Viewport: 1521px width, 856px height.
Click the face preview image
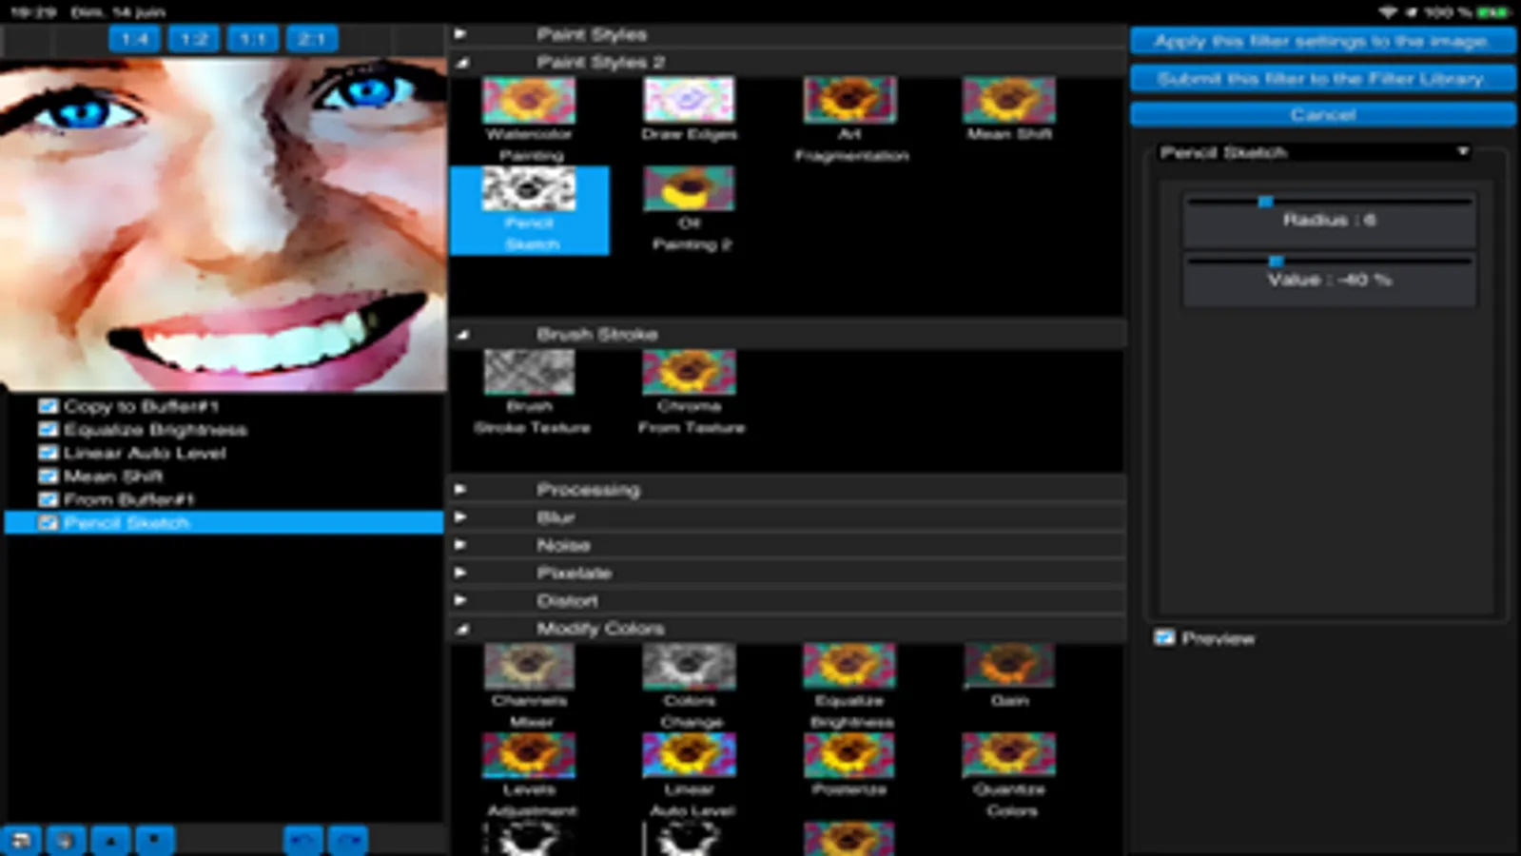[x=224, y=224]
